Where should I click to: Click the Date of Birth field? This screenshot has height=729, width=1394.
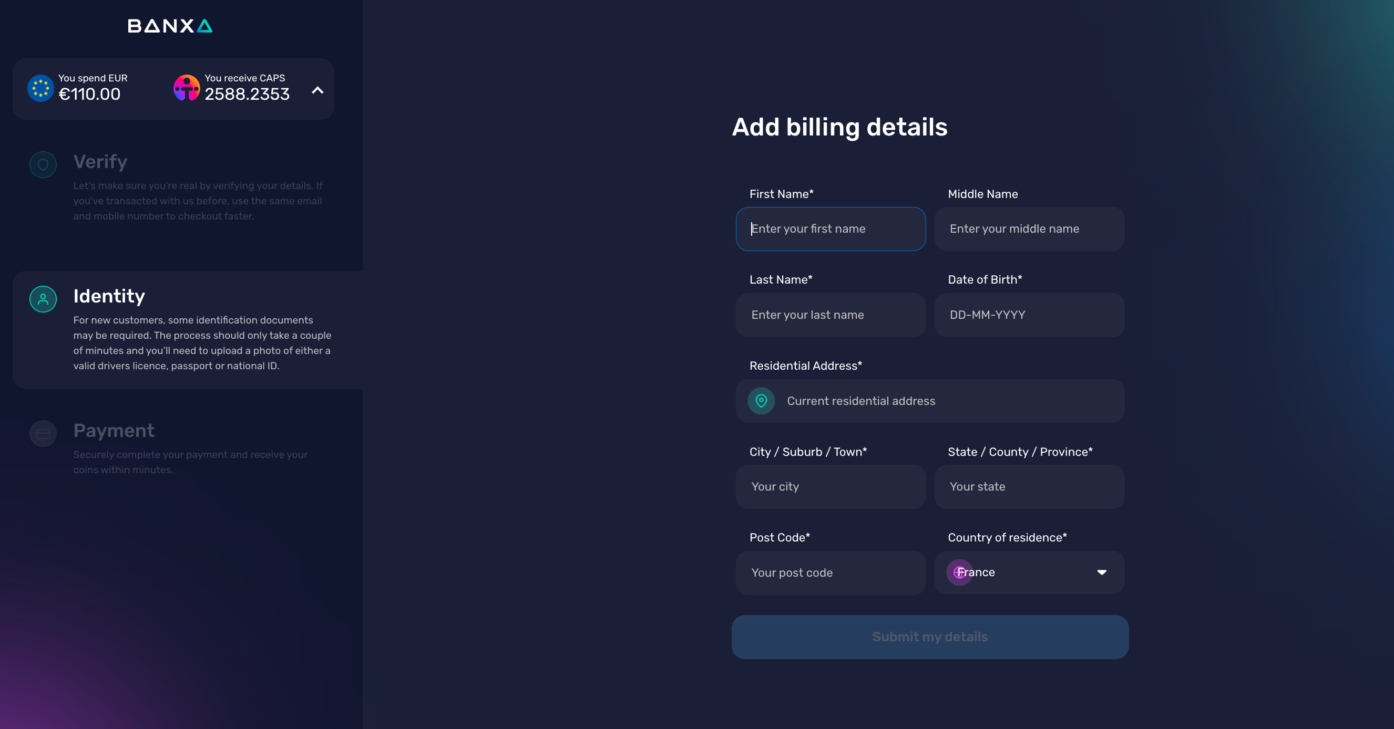point(1029,315)
